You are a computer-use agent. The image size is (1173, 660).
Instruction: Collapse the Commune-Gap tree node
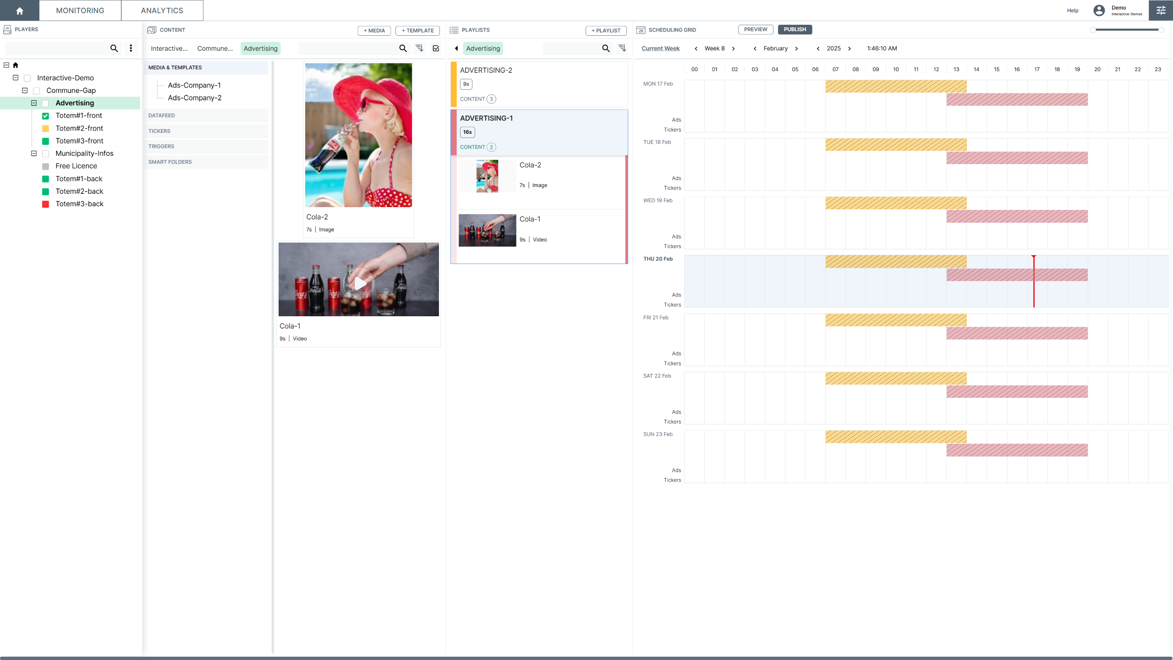pos(25,91)
